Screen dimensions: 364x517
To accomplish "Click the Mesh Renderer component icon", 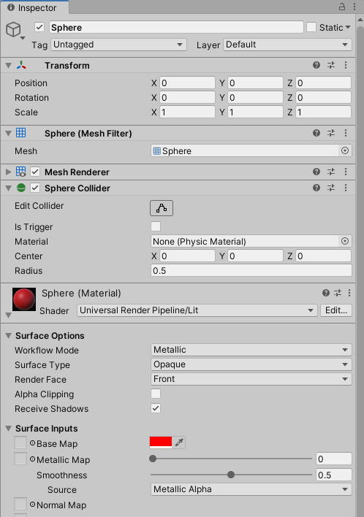I will tap(20, 172).
